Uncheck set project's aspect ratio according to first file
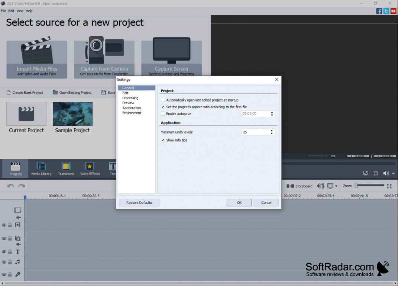The image size is (398, 286). pos(163,107)
